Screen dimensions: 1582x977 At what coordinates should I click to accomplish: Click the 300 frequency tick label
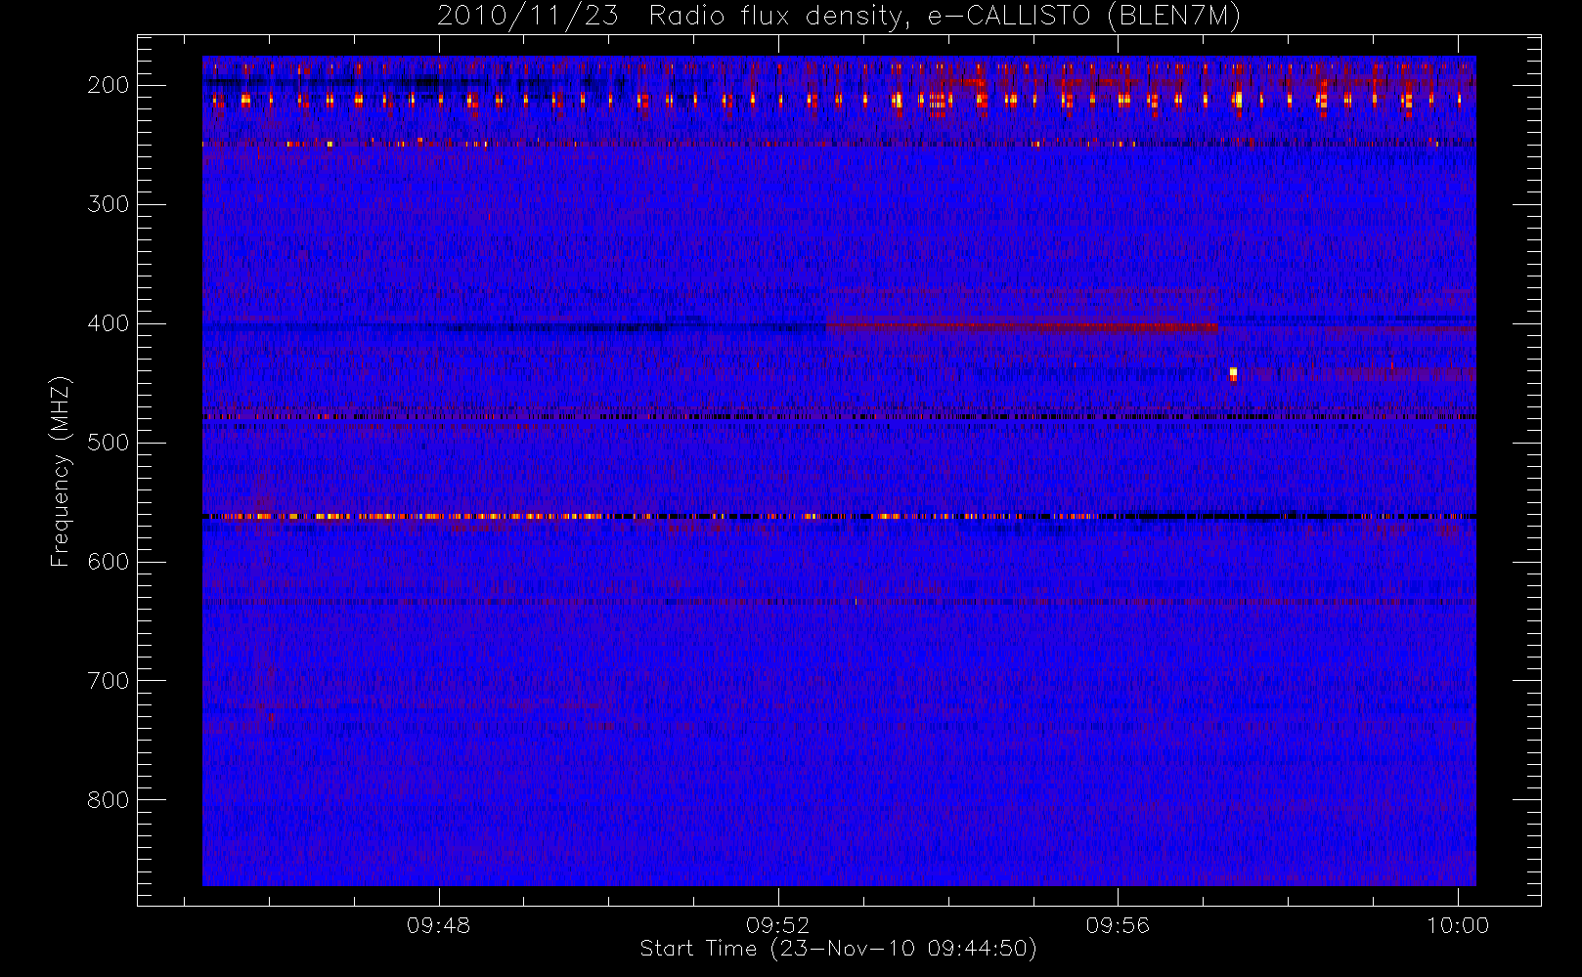click(109, 204)
